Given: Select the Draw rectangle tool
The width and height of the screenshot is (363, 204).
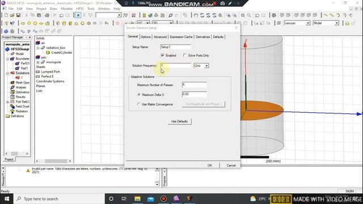Looking at the screenshot, I should (x=23, y=23).
